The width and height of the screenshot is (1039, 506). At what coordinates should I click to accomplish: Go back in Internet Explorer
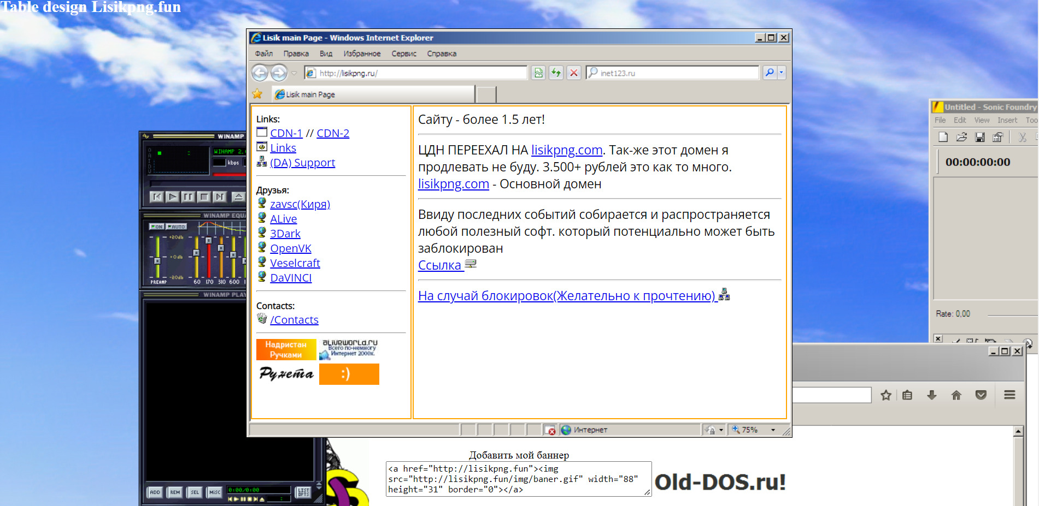coord(260,73)
